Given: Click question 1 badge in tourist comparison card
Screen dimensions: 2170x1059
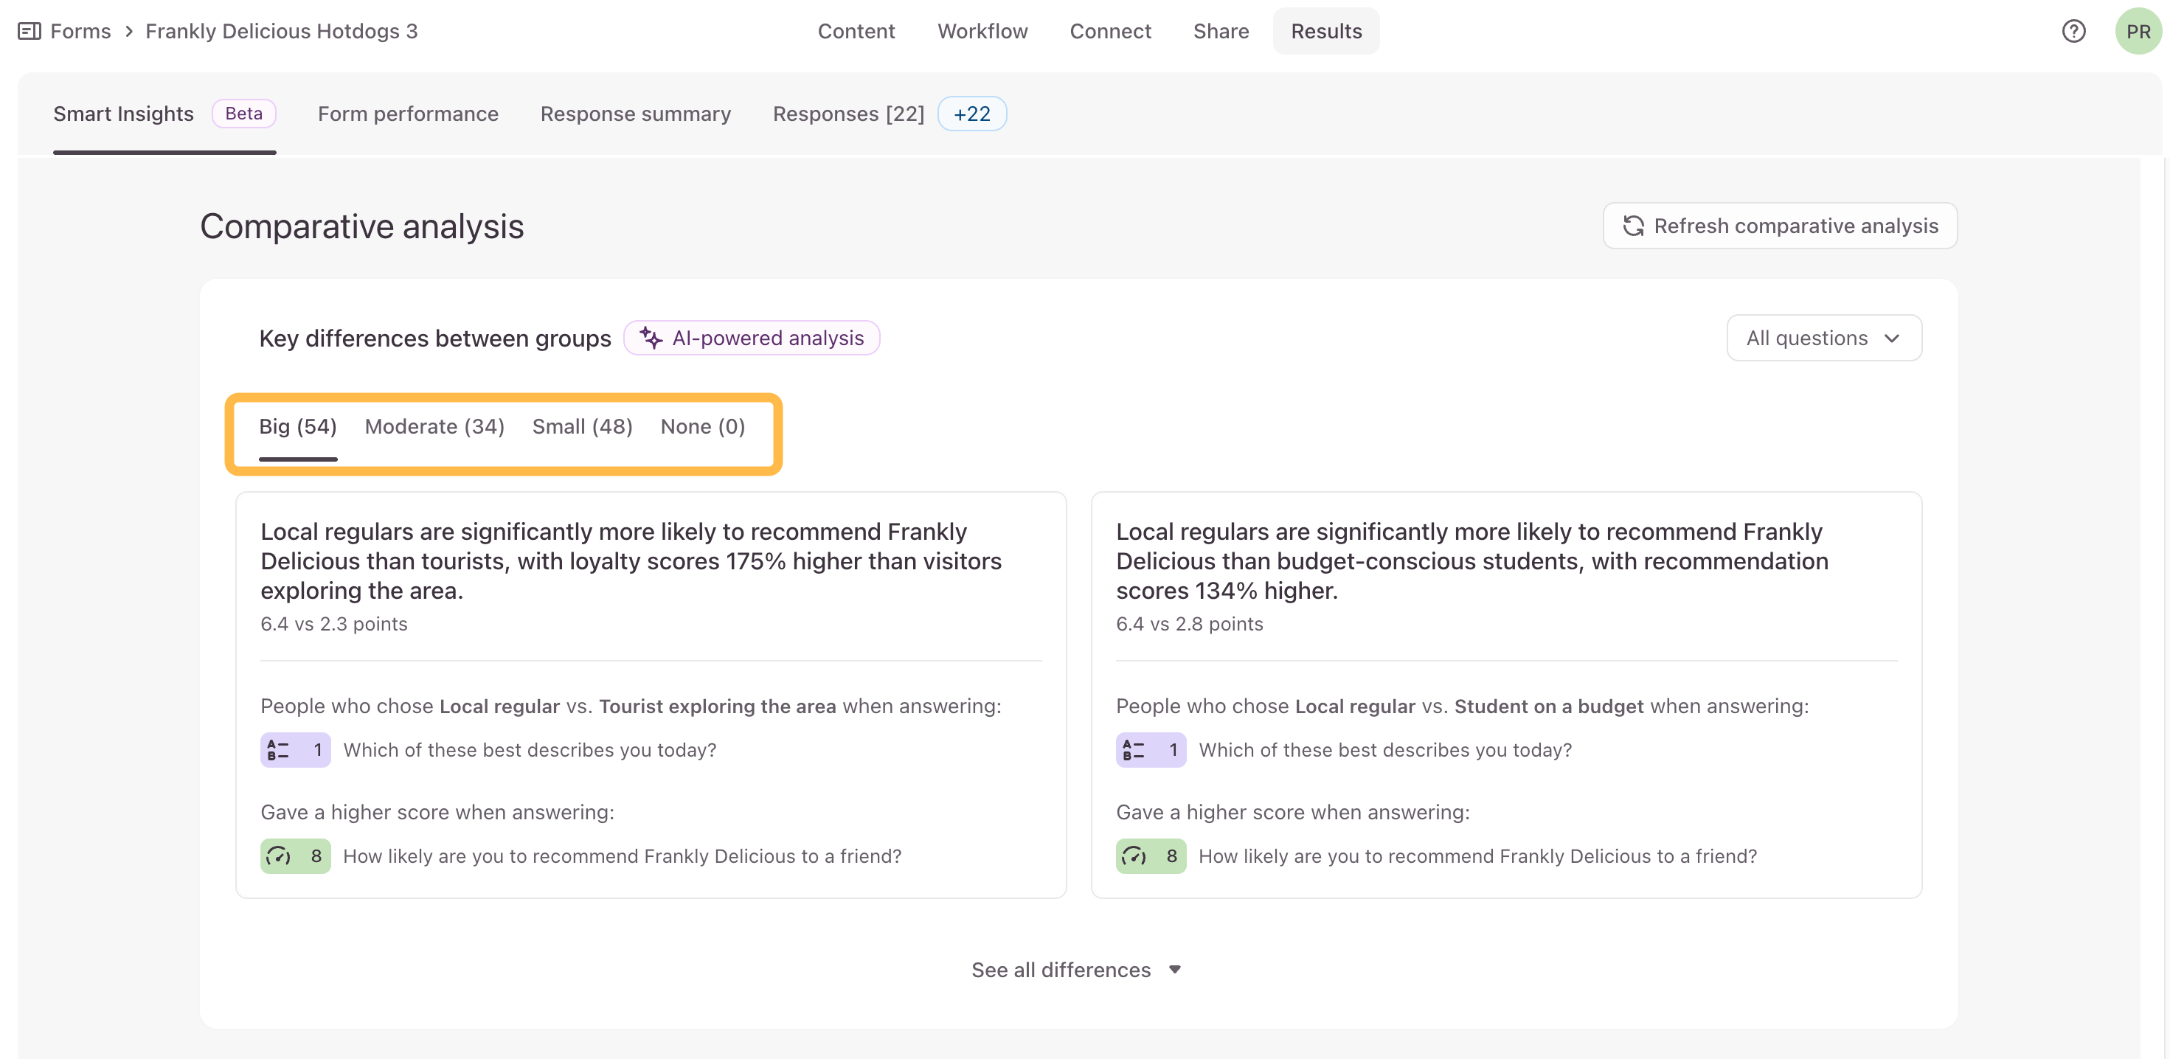Looking at the screenshot, I should 295,750.
